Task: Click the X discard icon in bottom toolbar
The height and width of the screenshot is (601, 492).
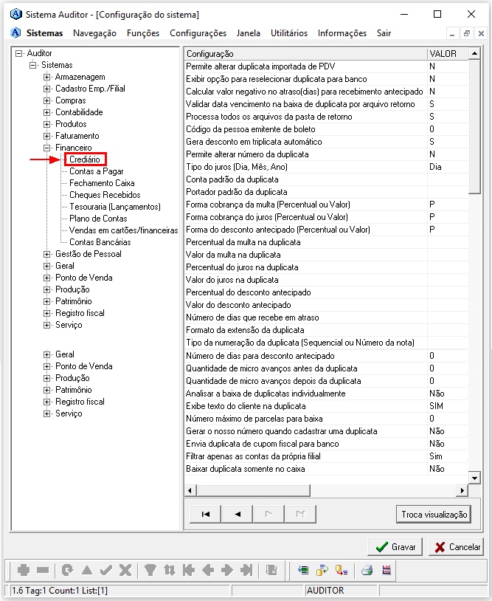Action: click(x=125, y=570)
